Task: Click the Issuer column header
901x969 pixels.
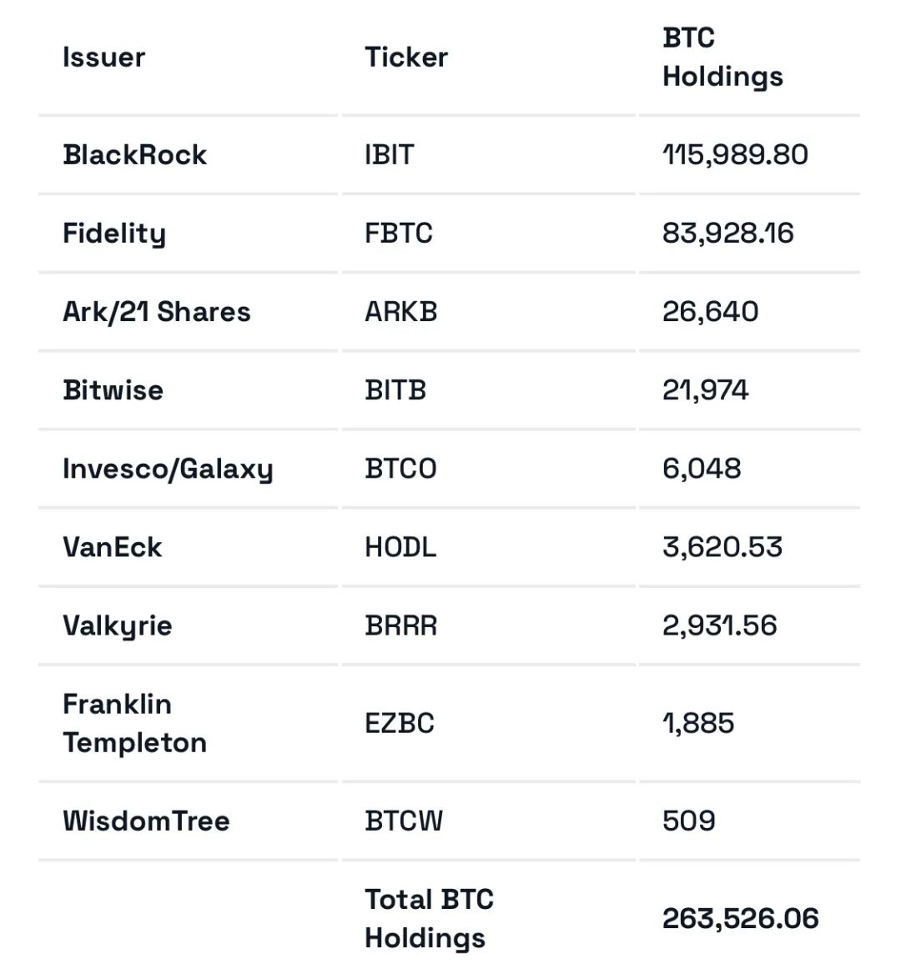Action: [103, 58]
